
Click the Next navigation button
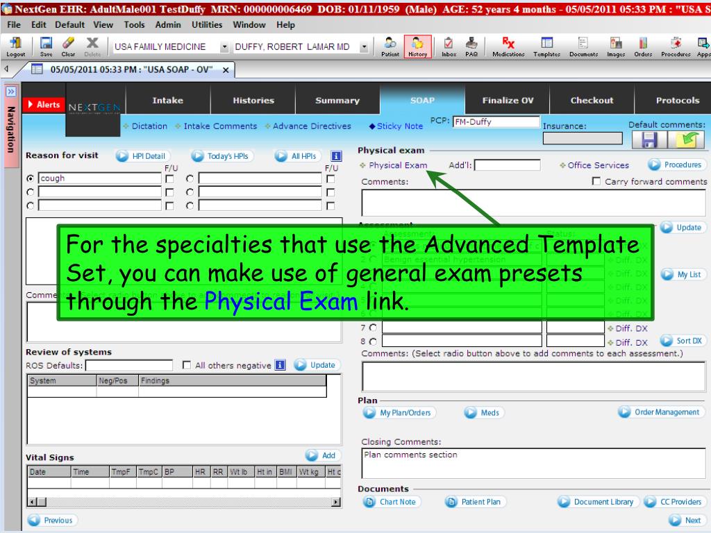pyautogui.click(x=687, y=521)
